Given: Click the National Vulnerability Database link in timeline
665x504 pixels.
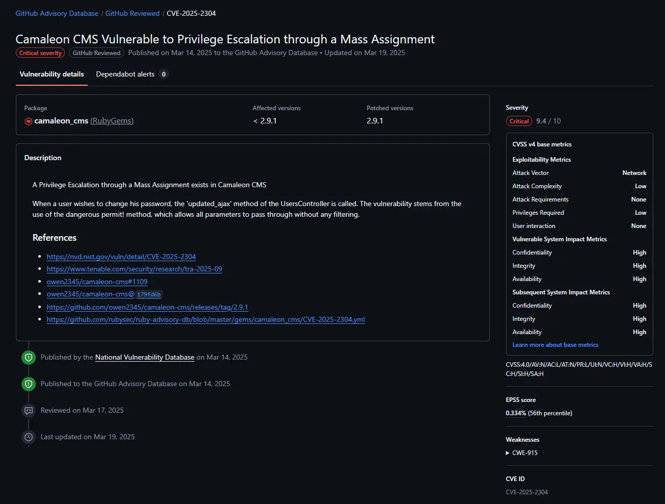Looking at the screenshot, I should [x=145, y=358].
